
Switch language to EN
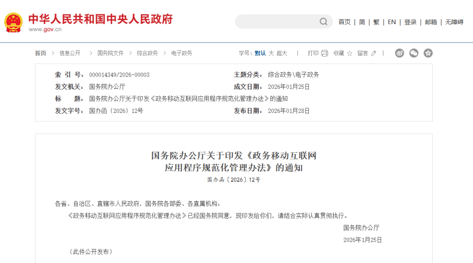392,22
